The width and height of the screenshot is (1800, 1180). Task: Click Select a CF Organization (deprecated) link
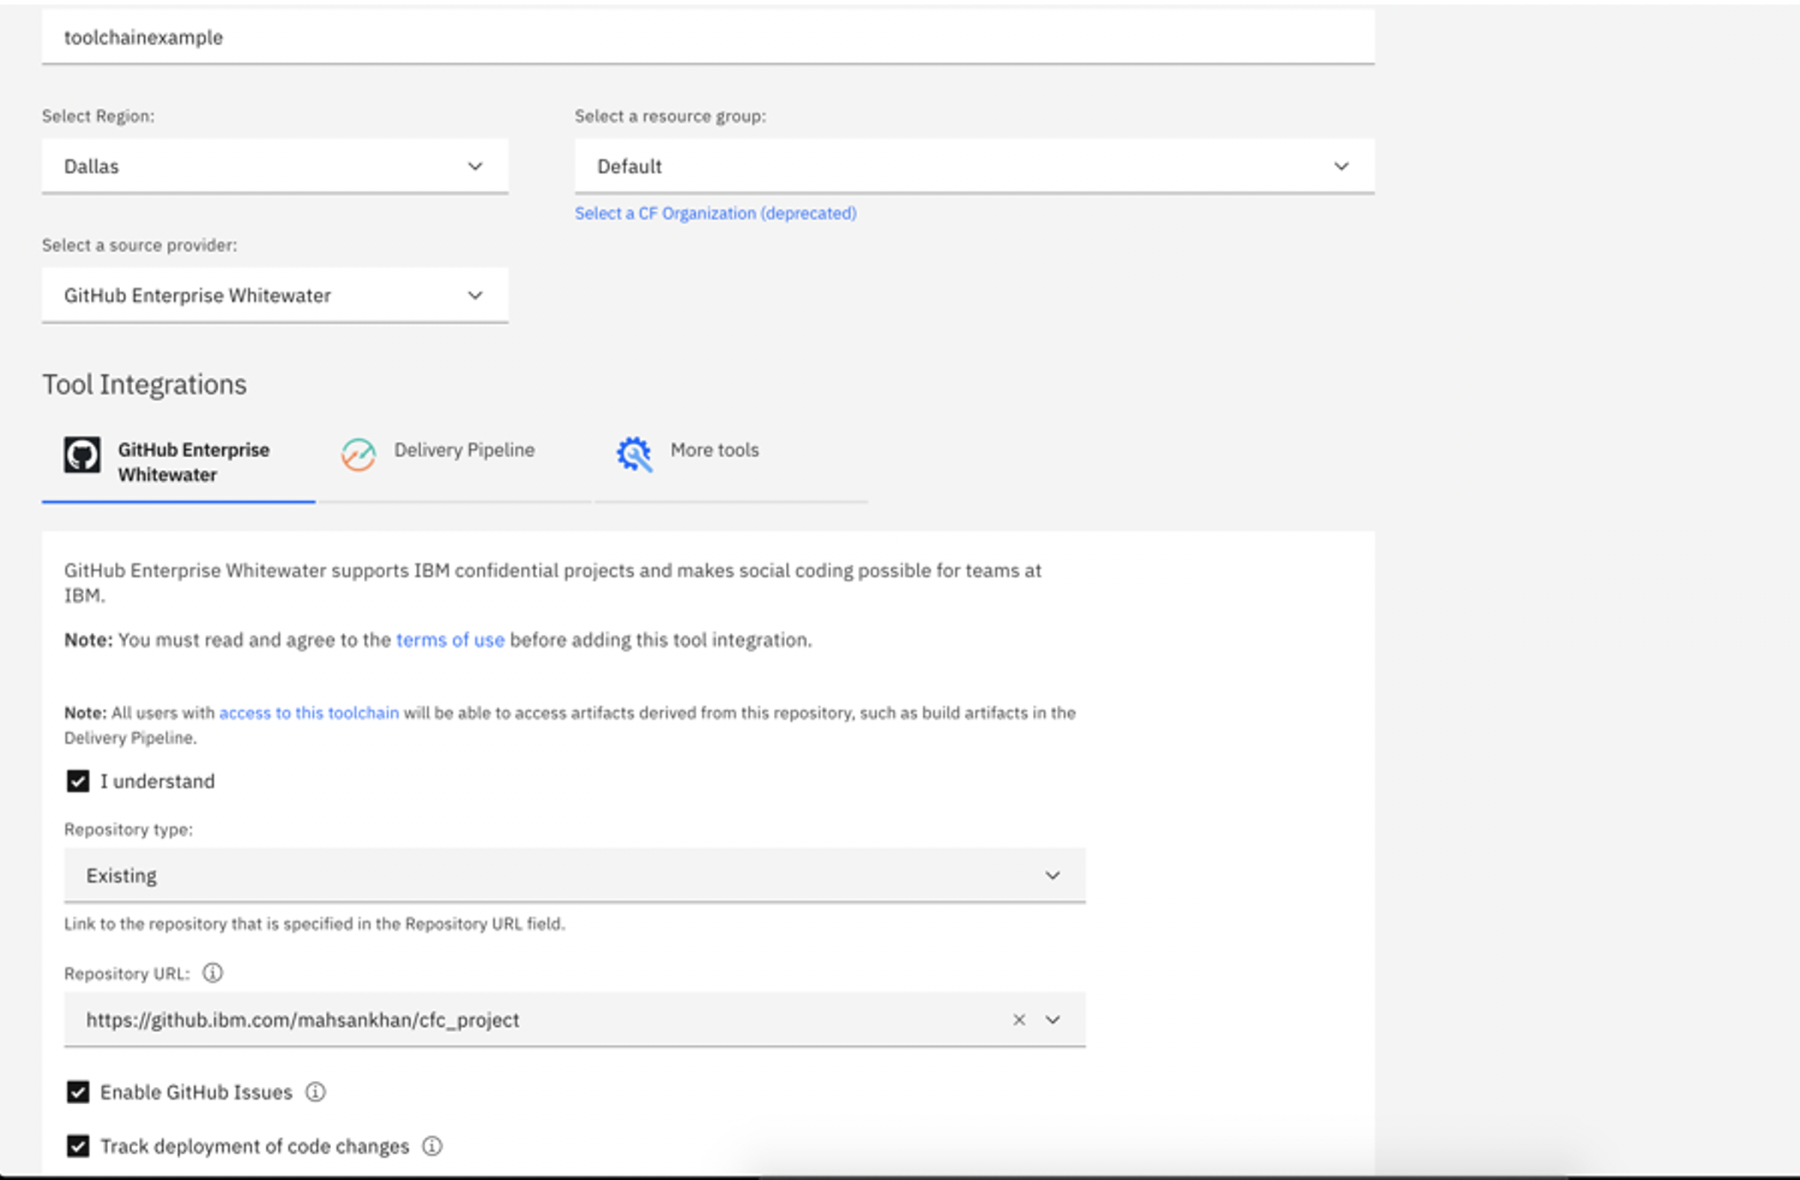pos(715,213)
